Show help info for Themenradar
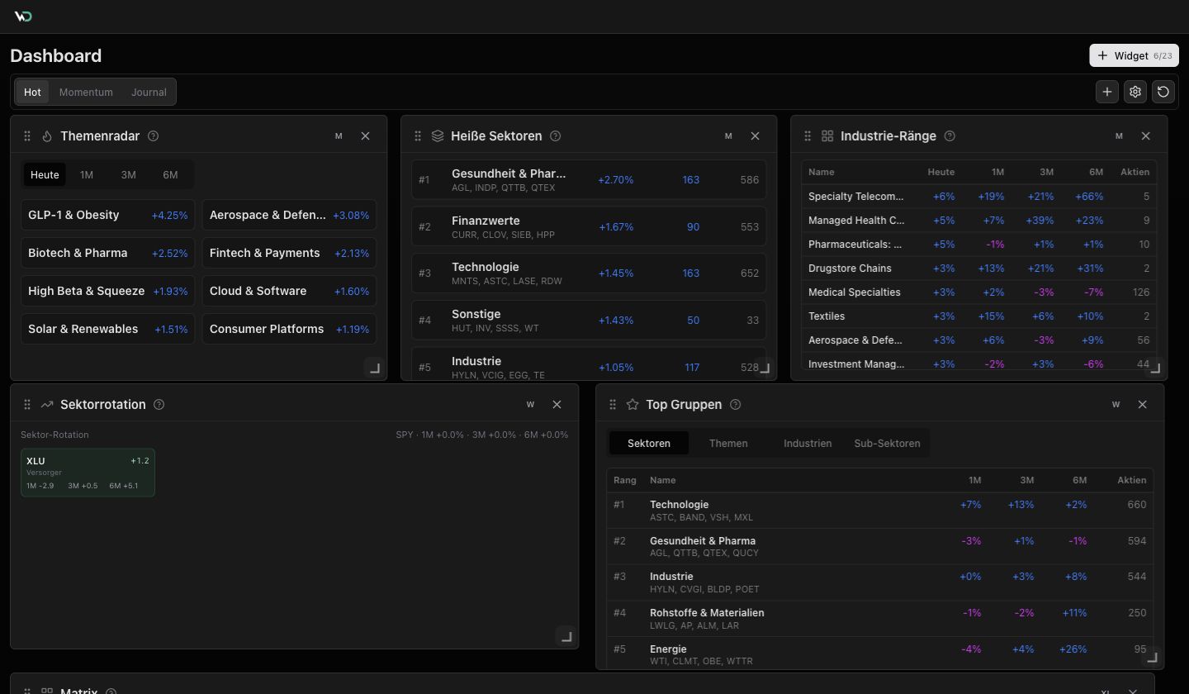1189x694 pixels. click(x=153, y=135)
